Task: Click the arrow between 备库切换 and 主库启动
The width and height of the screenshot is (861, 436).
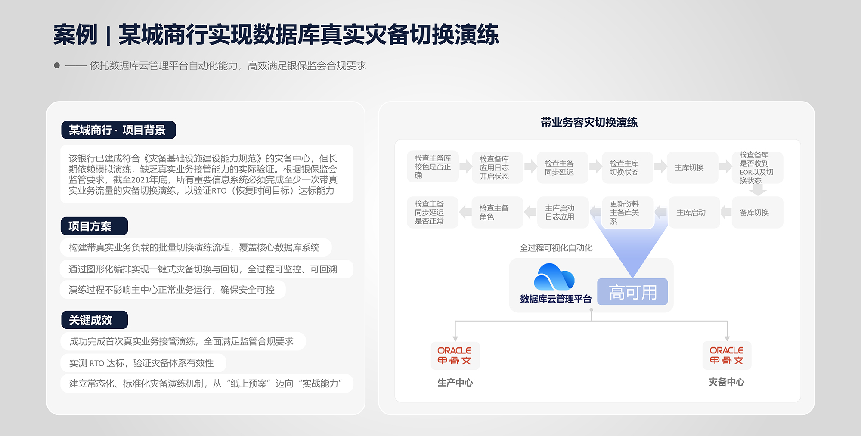Action: point(726,212)
